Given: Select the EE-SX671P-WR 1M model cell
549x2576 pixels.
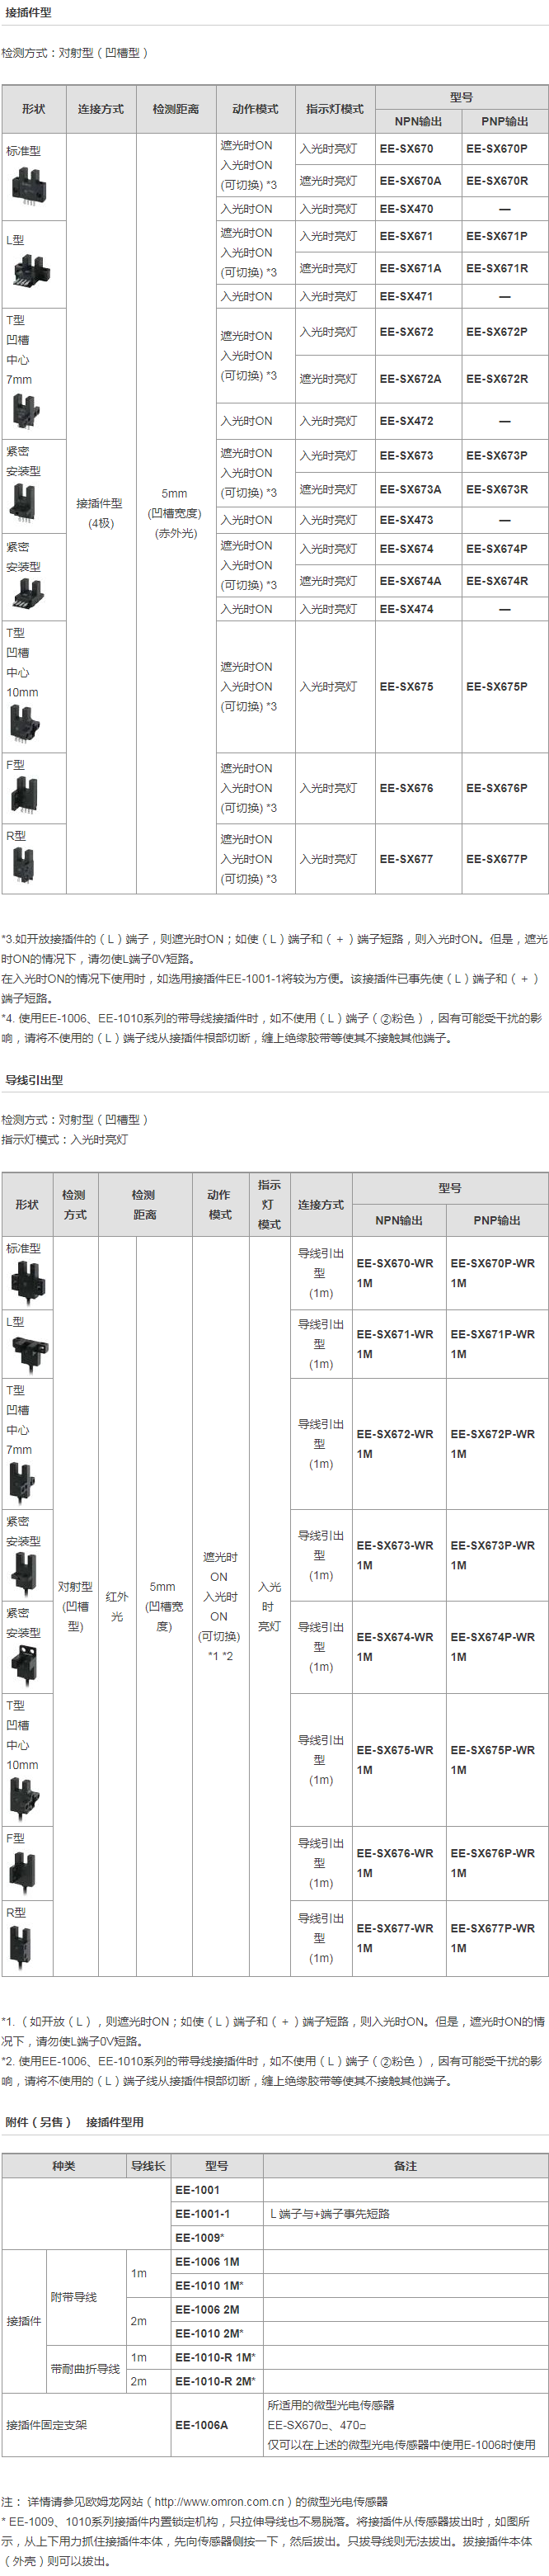Looking at the screenshot, I should pos(497,1344).
